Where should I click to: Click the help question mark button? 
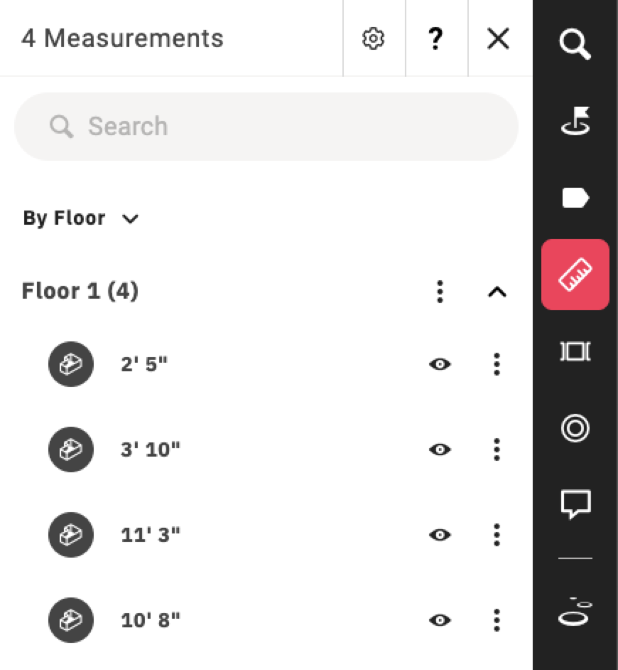pos(435,39)
